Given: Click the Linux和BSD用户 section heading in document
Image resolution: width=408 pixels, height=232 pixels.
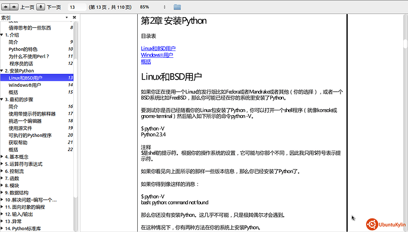Looking at the screenshot, I should pyautogui.click(x=171, y=77).
